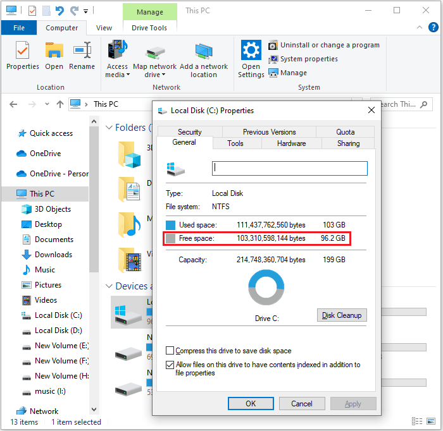Click the Help question mark icon

coord(433,27)
